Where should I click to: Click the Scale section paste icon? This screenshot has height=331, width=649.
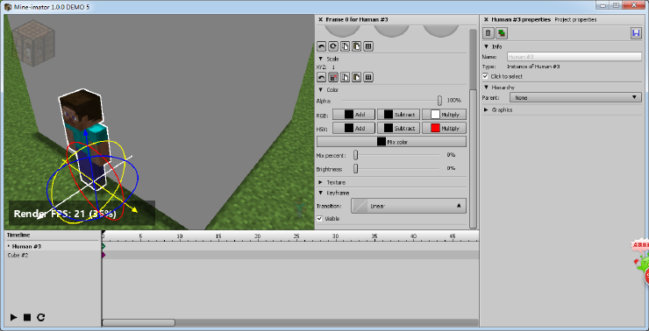(356, 77)
